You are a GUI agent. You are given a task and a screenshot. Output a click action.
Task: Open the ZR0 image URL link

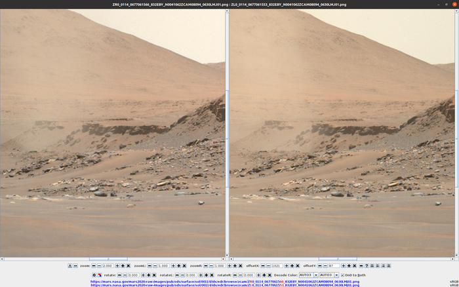pos(225,282)
